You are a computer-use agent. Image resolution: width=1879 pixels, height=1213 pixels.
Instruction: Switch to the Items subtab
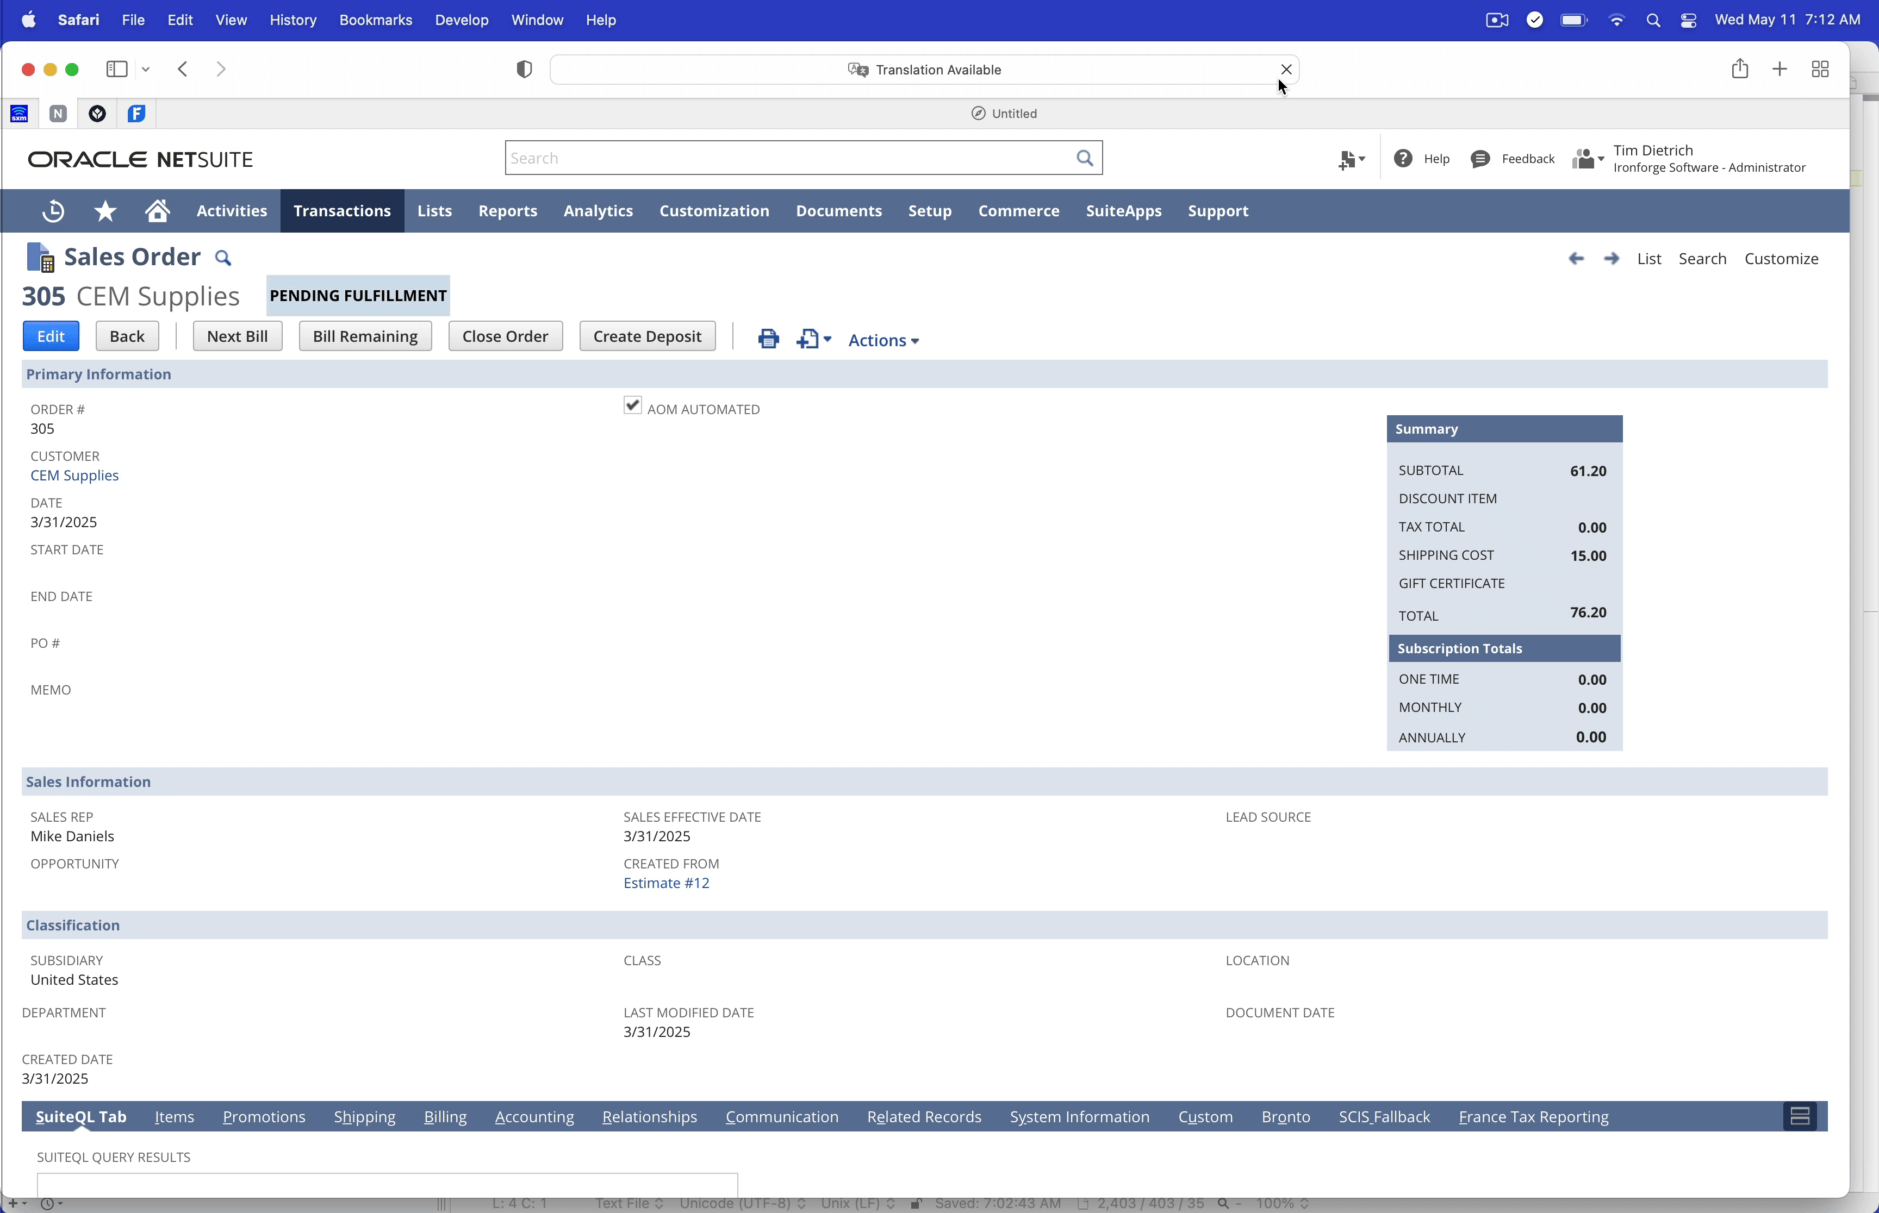174,1117
